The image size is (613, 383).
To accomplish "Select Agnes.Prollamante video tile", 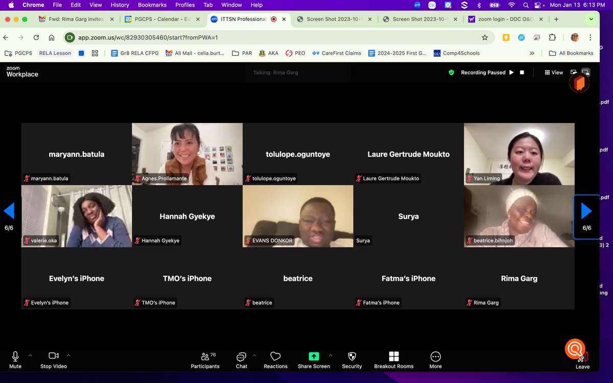I will pyautogui.click(x=187, y=154).
